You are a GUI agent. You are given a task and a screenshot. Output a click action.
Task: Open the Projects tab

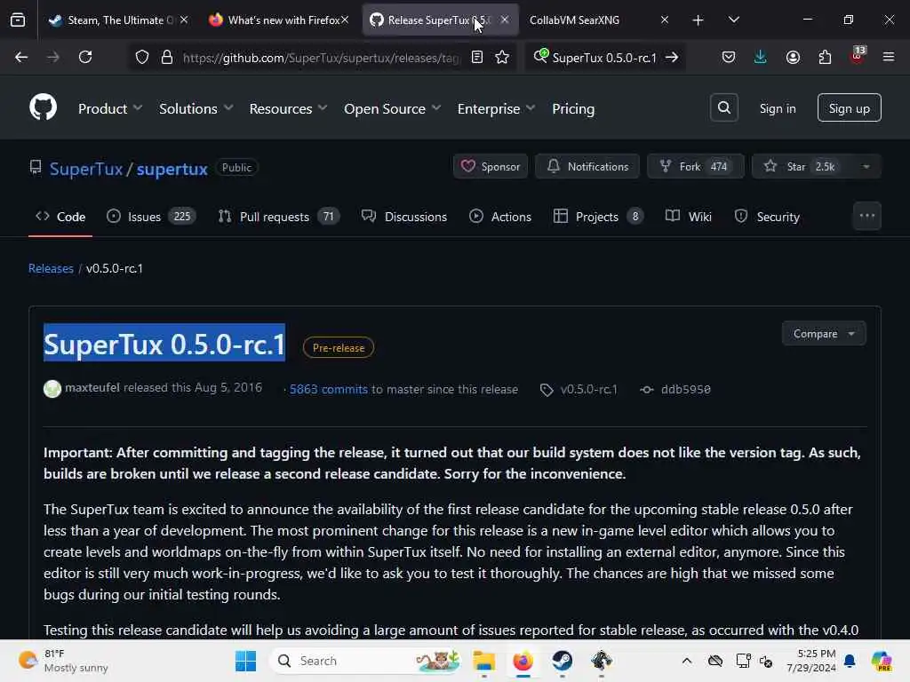598,217
